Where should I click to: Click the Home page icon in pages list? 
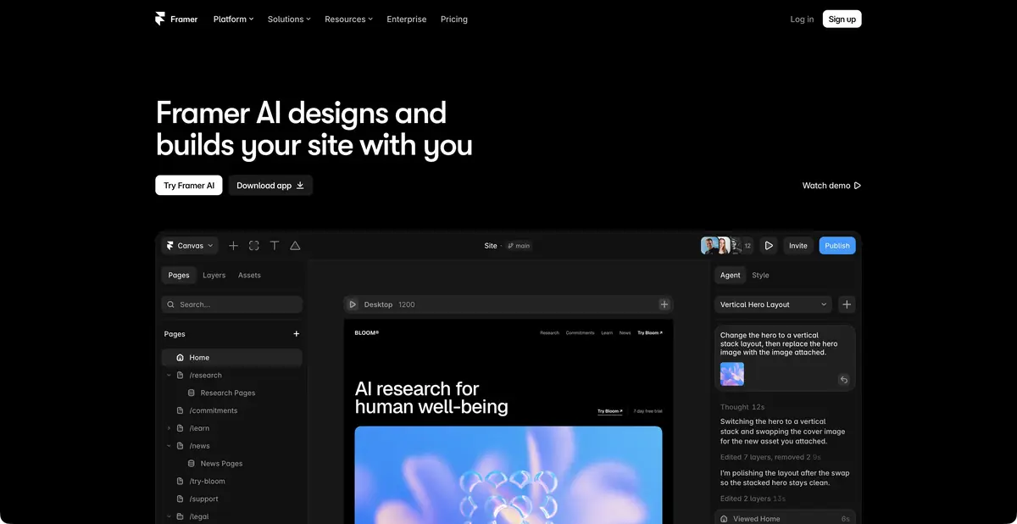pyautogui.click(x=180, y=358)
